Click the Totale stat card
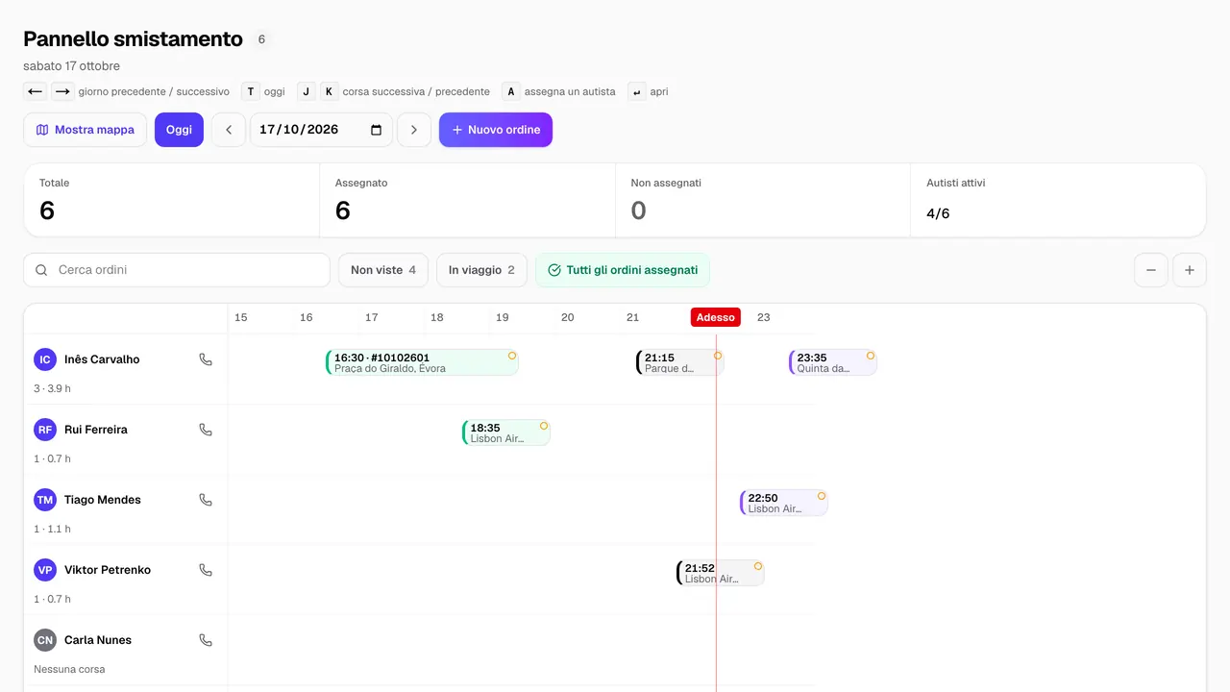 (171, 200)
